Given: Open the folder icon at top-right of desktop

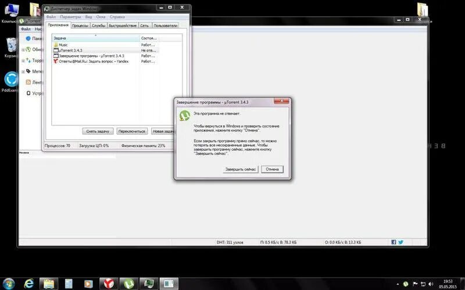Looking at the screenshot, I should [x=422, y=10].
